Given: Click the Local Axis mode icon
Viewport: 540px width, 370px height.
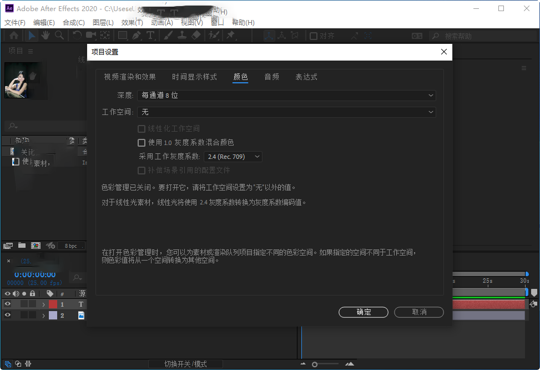Looking at the screenshot, I should [x=269, y=36].
